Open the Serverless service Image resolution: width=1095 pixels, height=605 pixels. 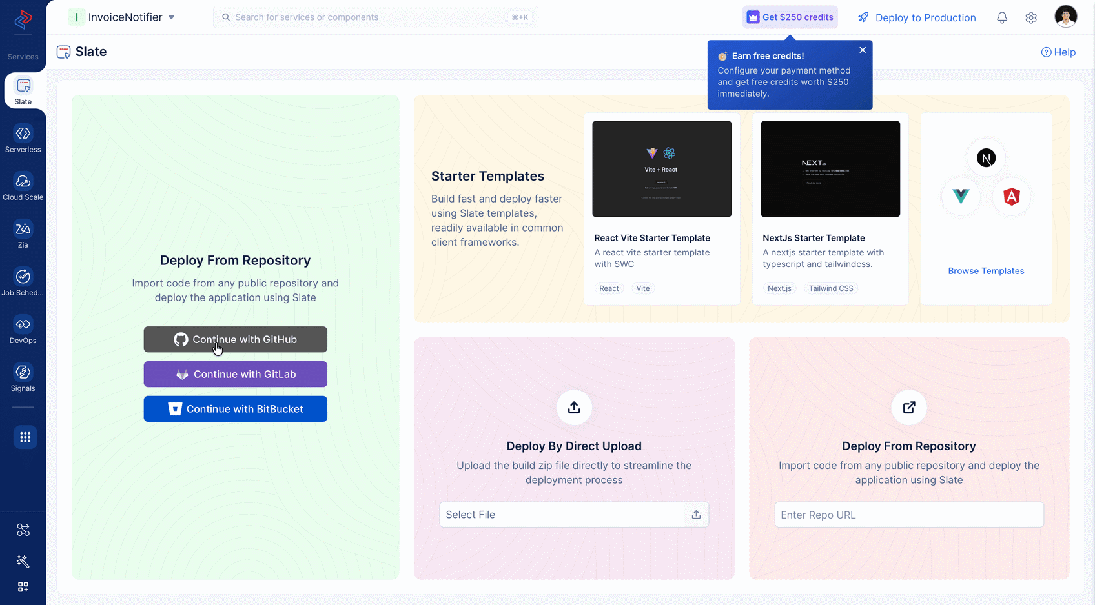point(23,139)
